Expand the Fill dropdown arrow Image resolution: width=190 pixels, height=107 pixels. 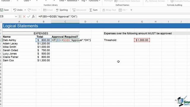point(127,10)
